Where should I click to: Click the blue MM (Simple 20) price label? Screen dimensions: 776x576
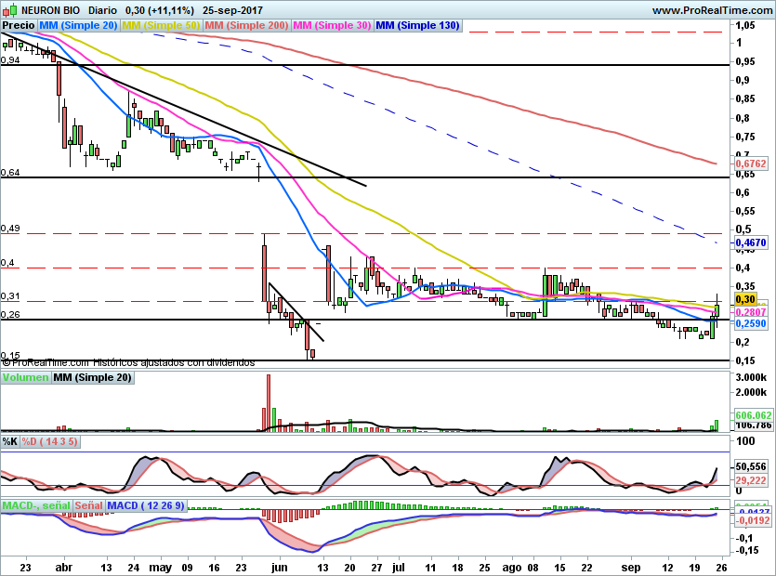coord(79,25)
